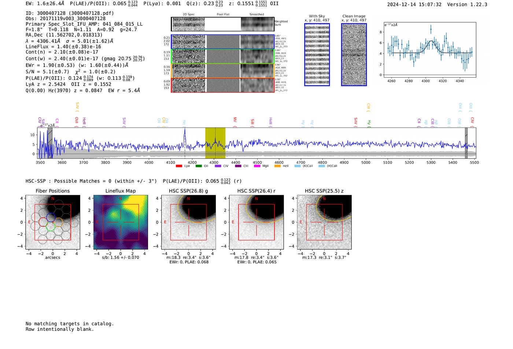
Task: Click the hatched gray region near 5460 Å
Action: pyautogui.click(x=466, y=143)
